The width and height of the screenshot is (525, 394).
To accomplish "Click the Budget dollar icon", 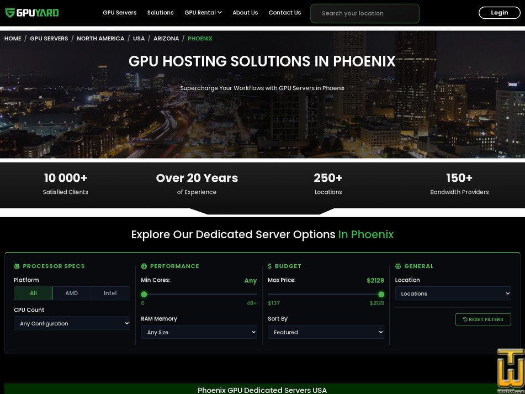I will point(270,266).
